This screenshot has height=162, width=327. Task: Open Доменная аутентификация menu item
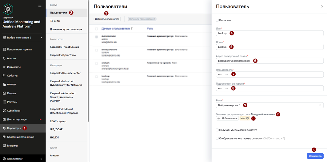click(66, 29)
